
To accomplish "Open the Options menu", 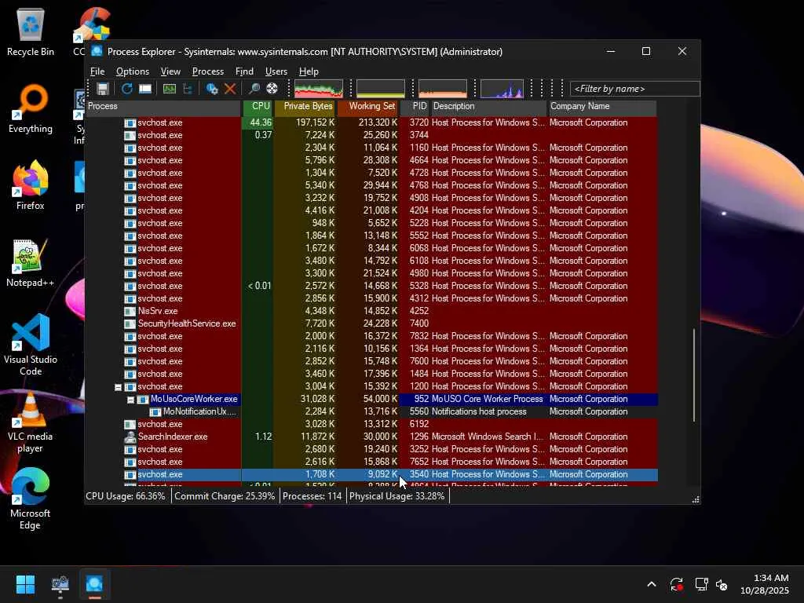I will [x=132, y=71].
